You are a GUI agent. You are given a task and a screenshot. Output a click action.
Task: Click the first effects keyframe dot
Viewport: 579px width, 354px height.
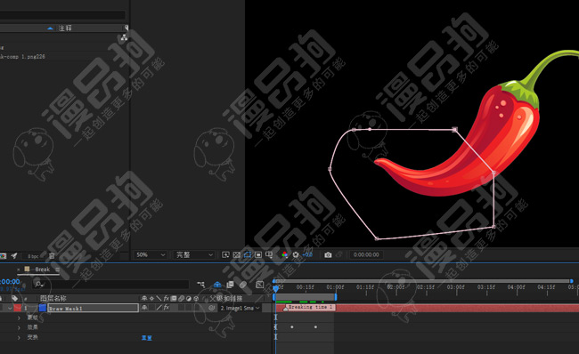pos(292,327)
